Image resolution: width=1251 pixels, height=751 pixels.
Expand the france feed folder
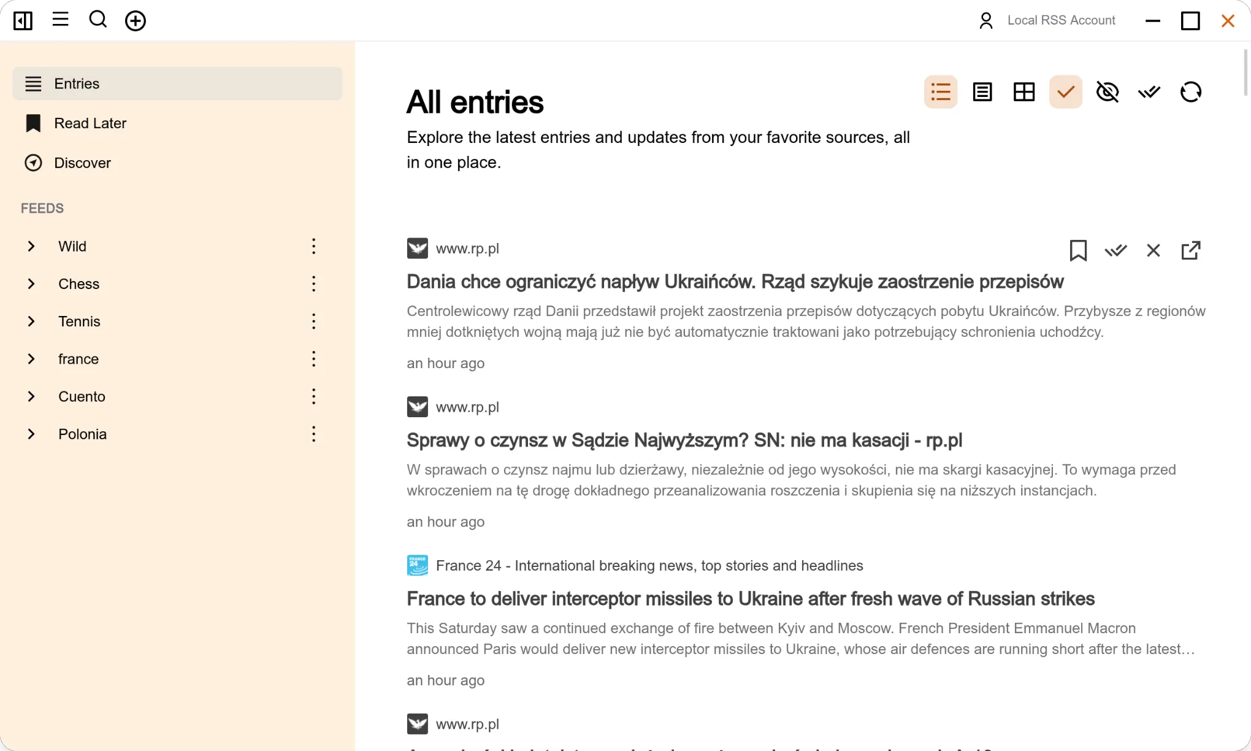click(31, 359)
